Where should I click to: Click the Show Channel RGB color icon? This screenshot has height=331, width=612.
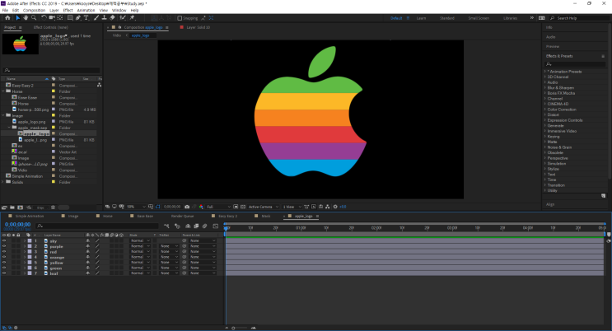coord(201,207)
